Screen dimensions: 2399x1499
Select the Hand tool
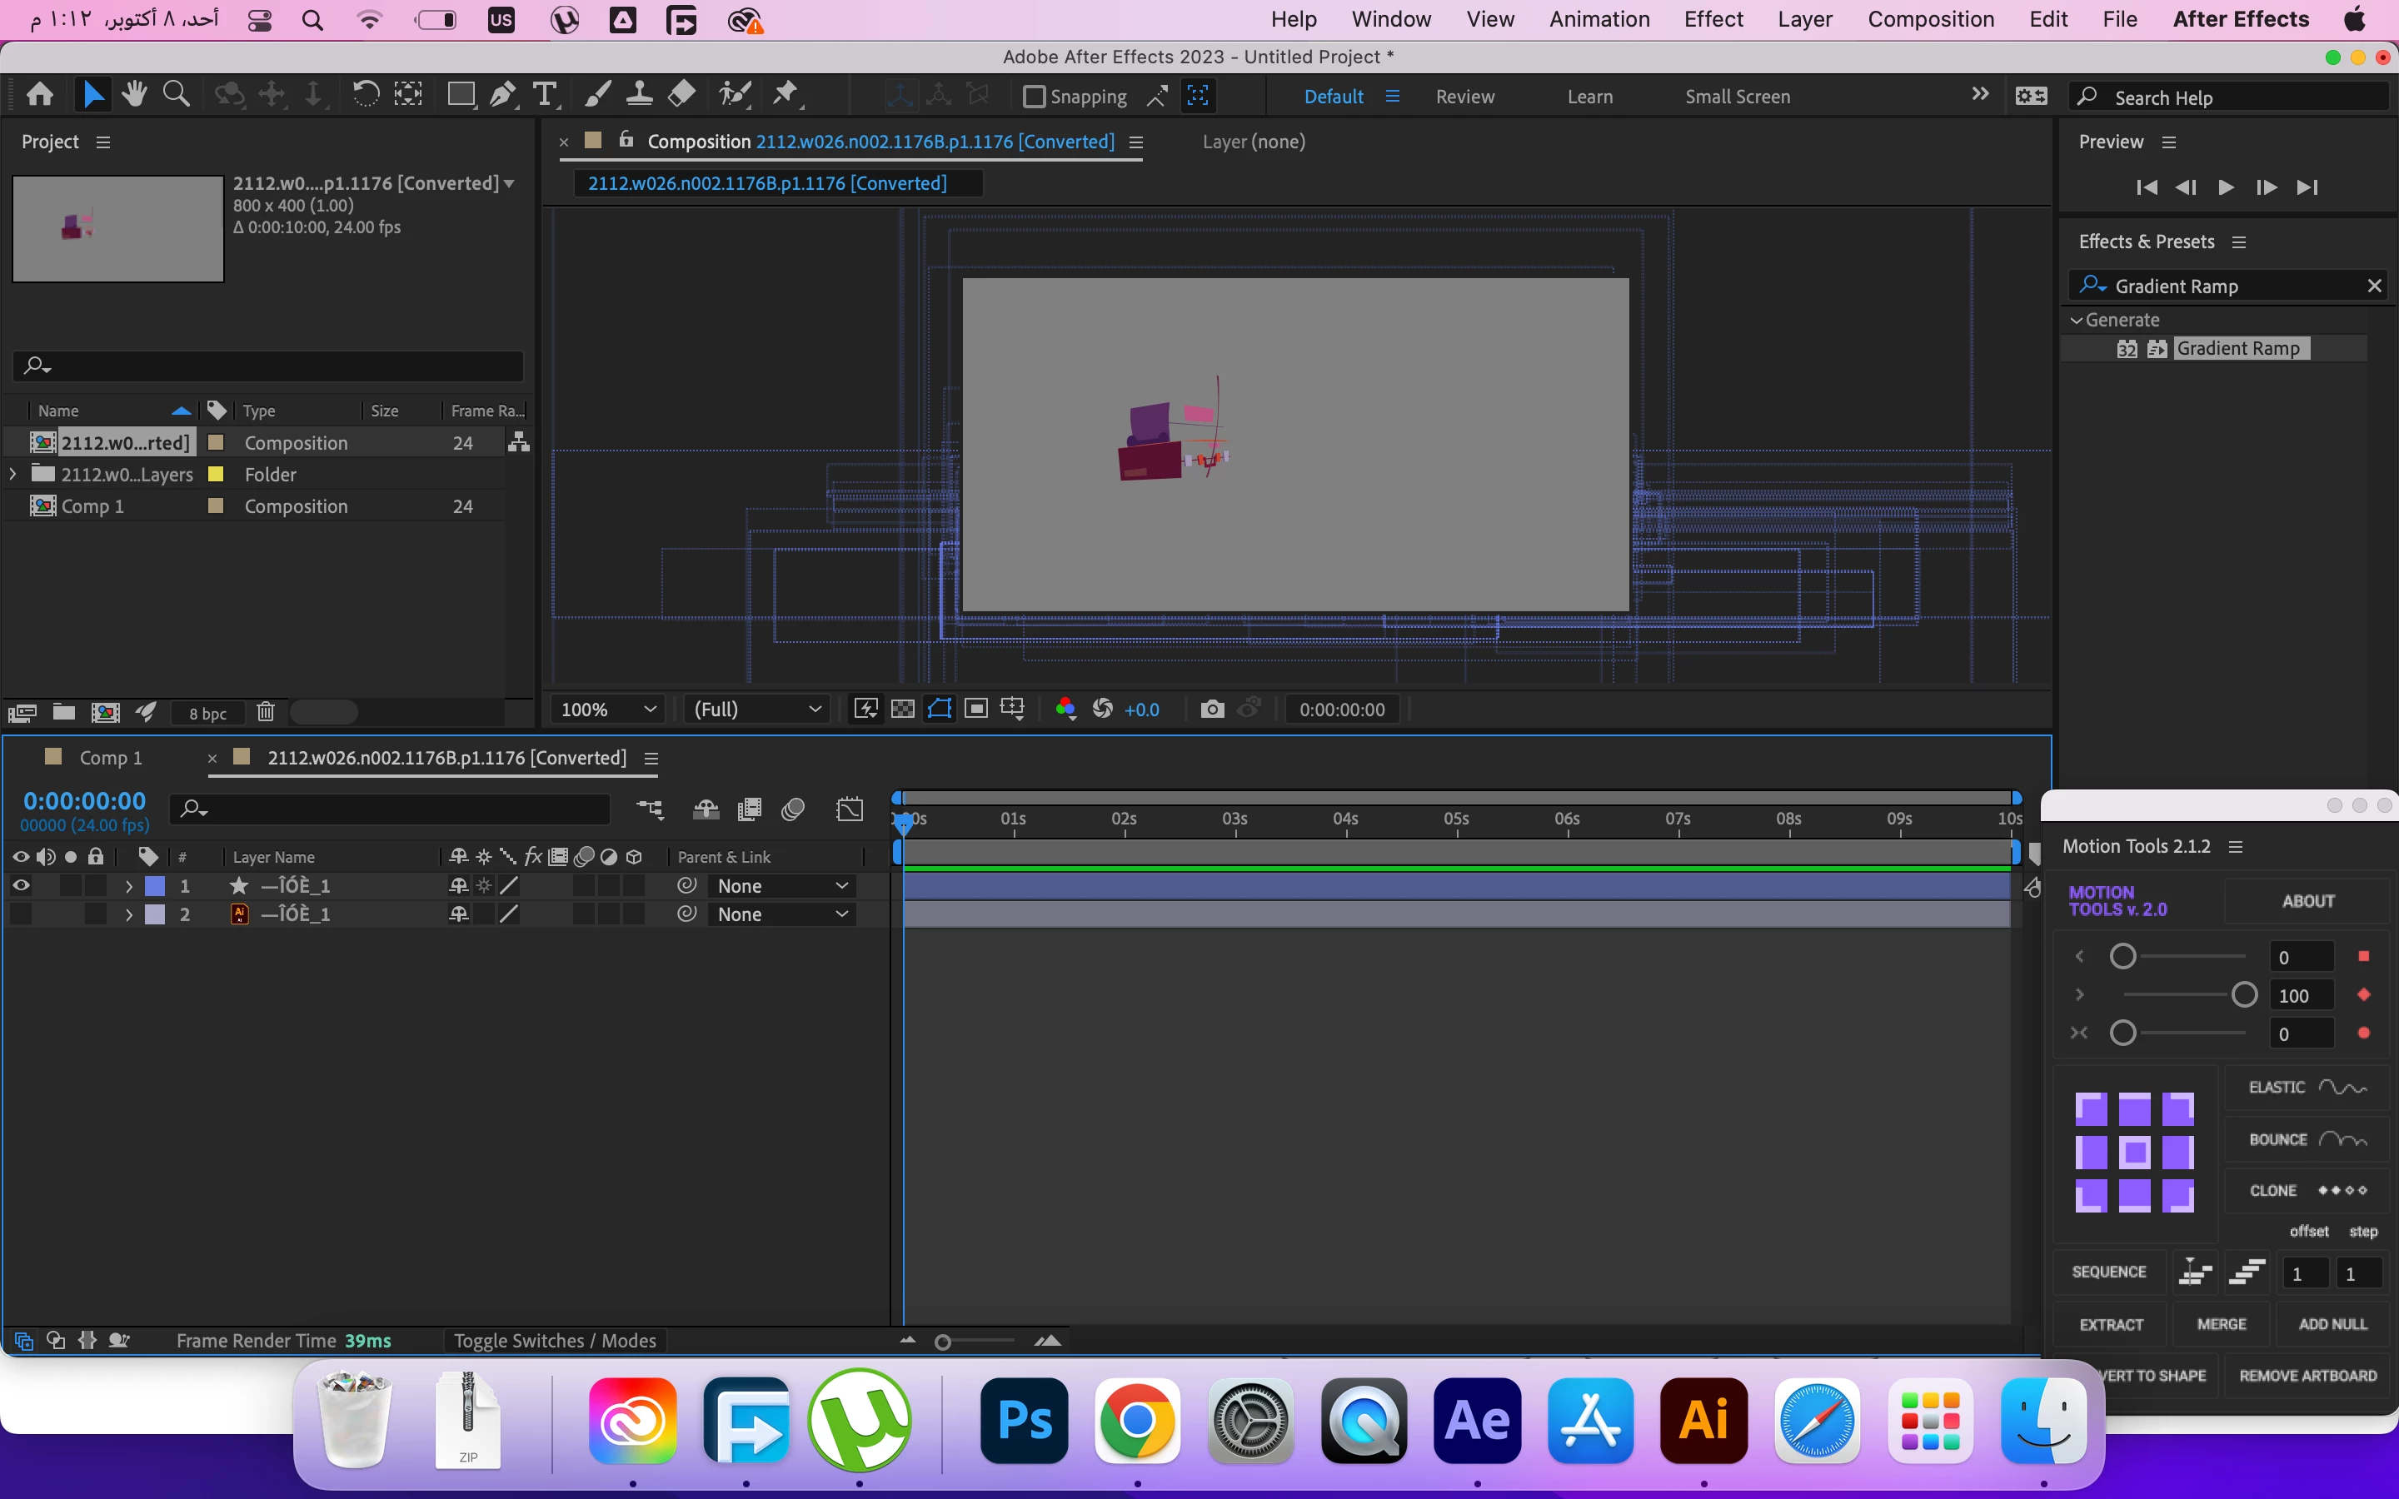pyautogui.click(x=134, y=95)
